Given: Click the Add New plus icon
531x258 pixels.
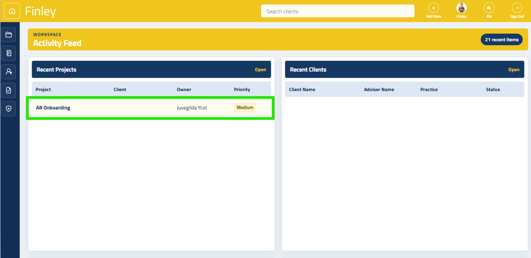Looking at the screenshot, I should click(x=433, y=8).
